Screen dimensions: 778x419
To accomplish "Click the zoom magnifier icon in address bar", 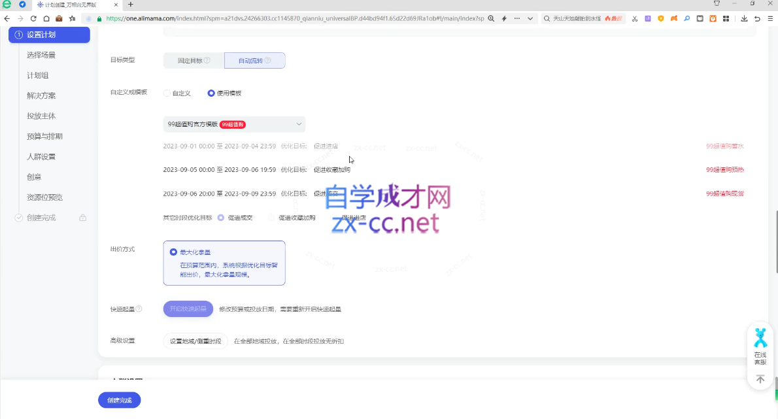I will pyautogui.click(x=491, y=18).
